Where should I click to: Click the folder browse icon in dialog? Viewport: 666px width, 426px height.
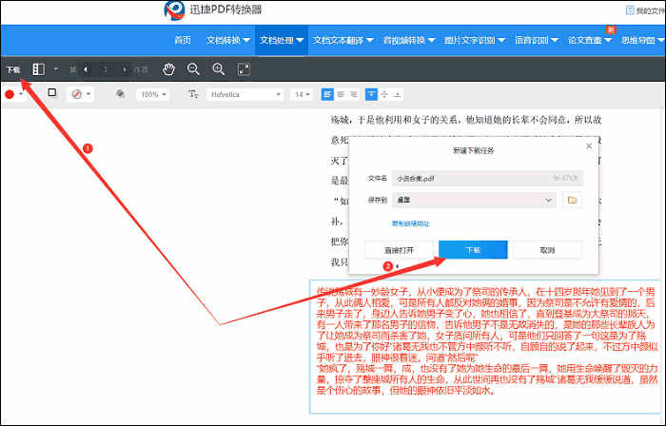click(x=572, y=200)
